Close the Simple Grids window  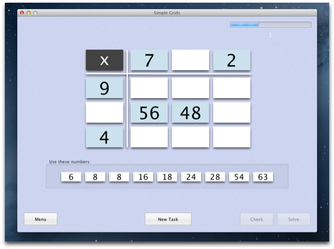[x=22, y=13]
